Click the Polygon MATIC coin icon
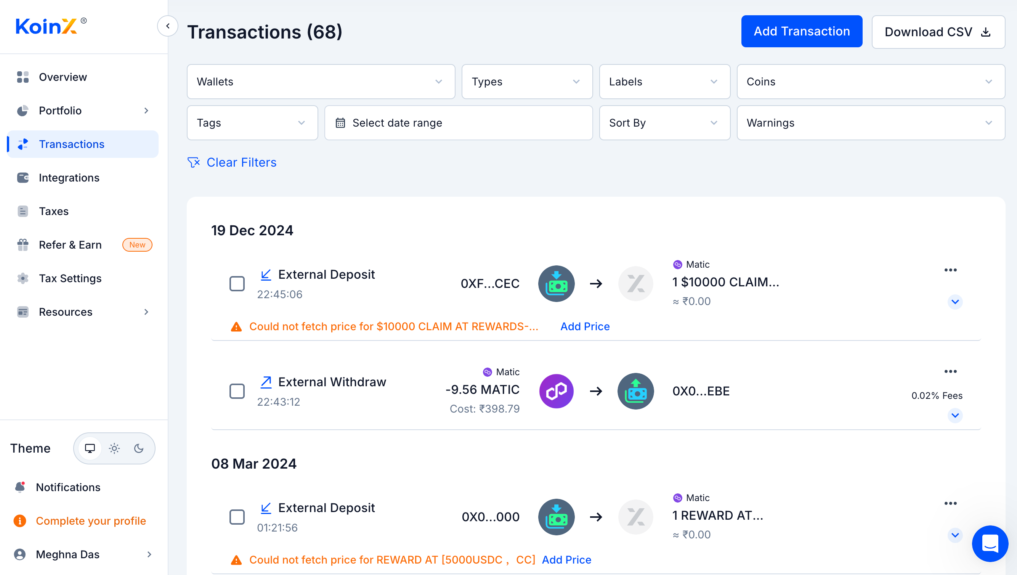 (x=556, y=391)
